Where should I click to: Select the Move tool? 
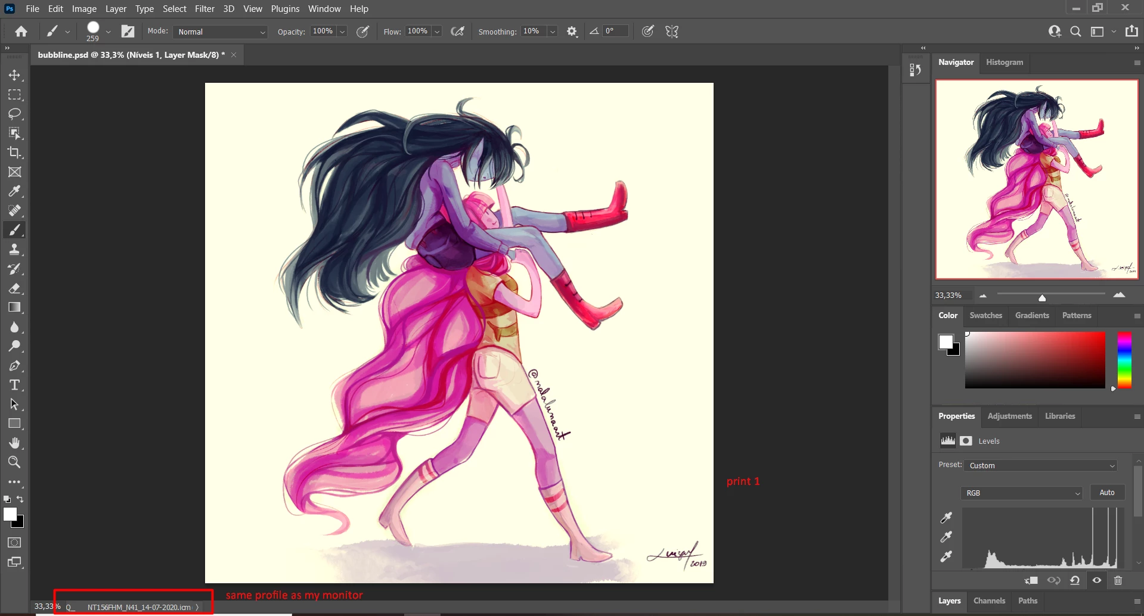[15, 76]
